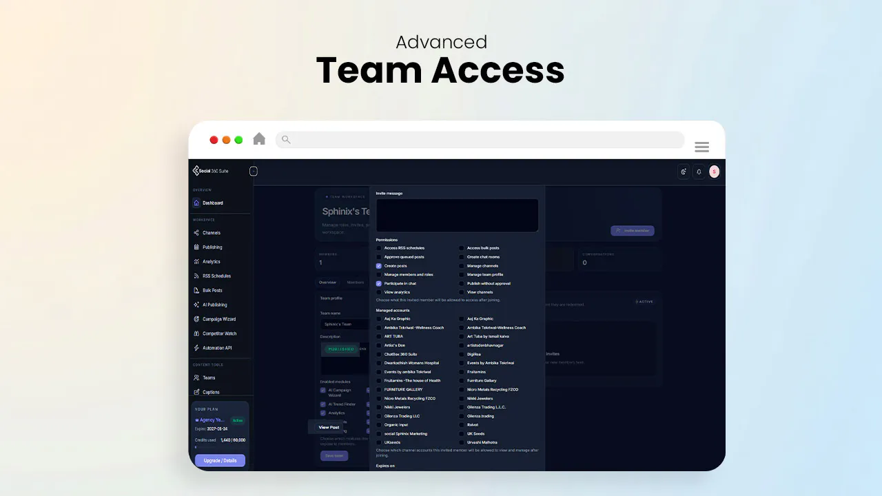This screenshot has height=496, width=882.
Task: Click the Publishing calendar icon
Action: pyautogui.click(x=196, y=247)
